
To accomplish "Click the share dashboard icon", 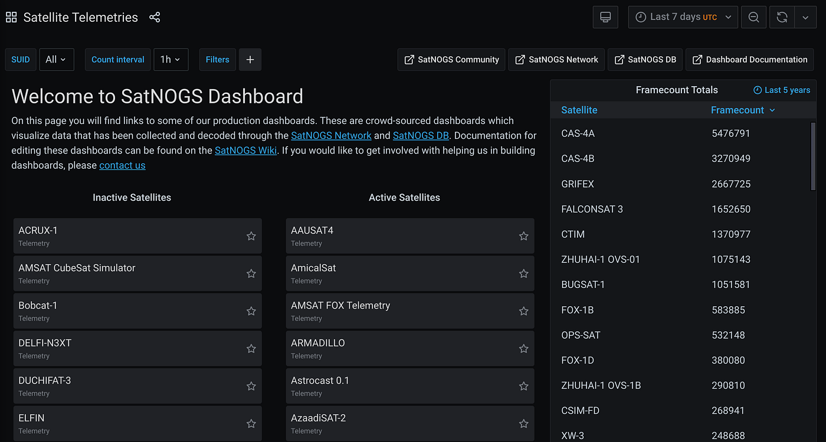I will (x=155, y=17).
